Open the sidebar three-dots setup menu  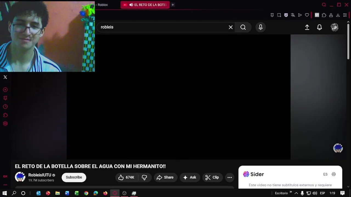point(5,185)
